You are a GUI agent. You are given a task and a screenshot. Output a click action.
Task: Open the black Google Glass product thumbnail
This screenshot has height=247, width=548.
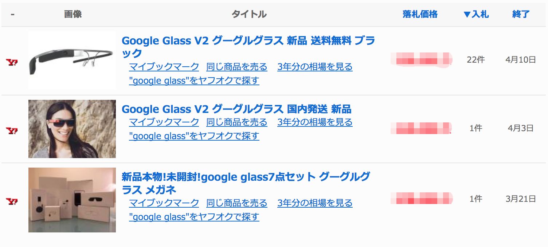[x=72, y=60]
